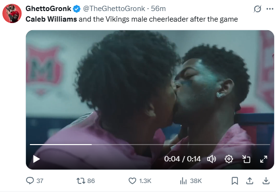Bookmark this tweet

(x=235, y=181)
